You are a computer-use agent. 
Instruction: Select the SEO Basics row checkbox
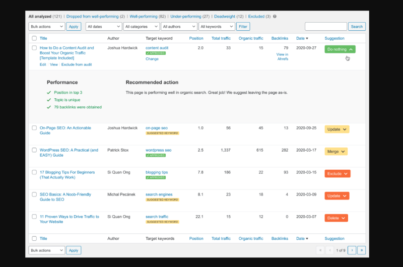[x=34, y=194]
